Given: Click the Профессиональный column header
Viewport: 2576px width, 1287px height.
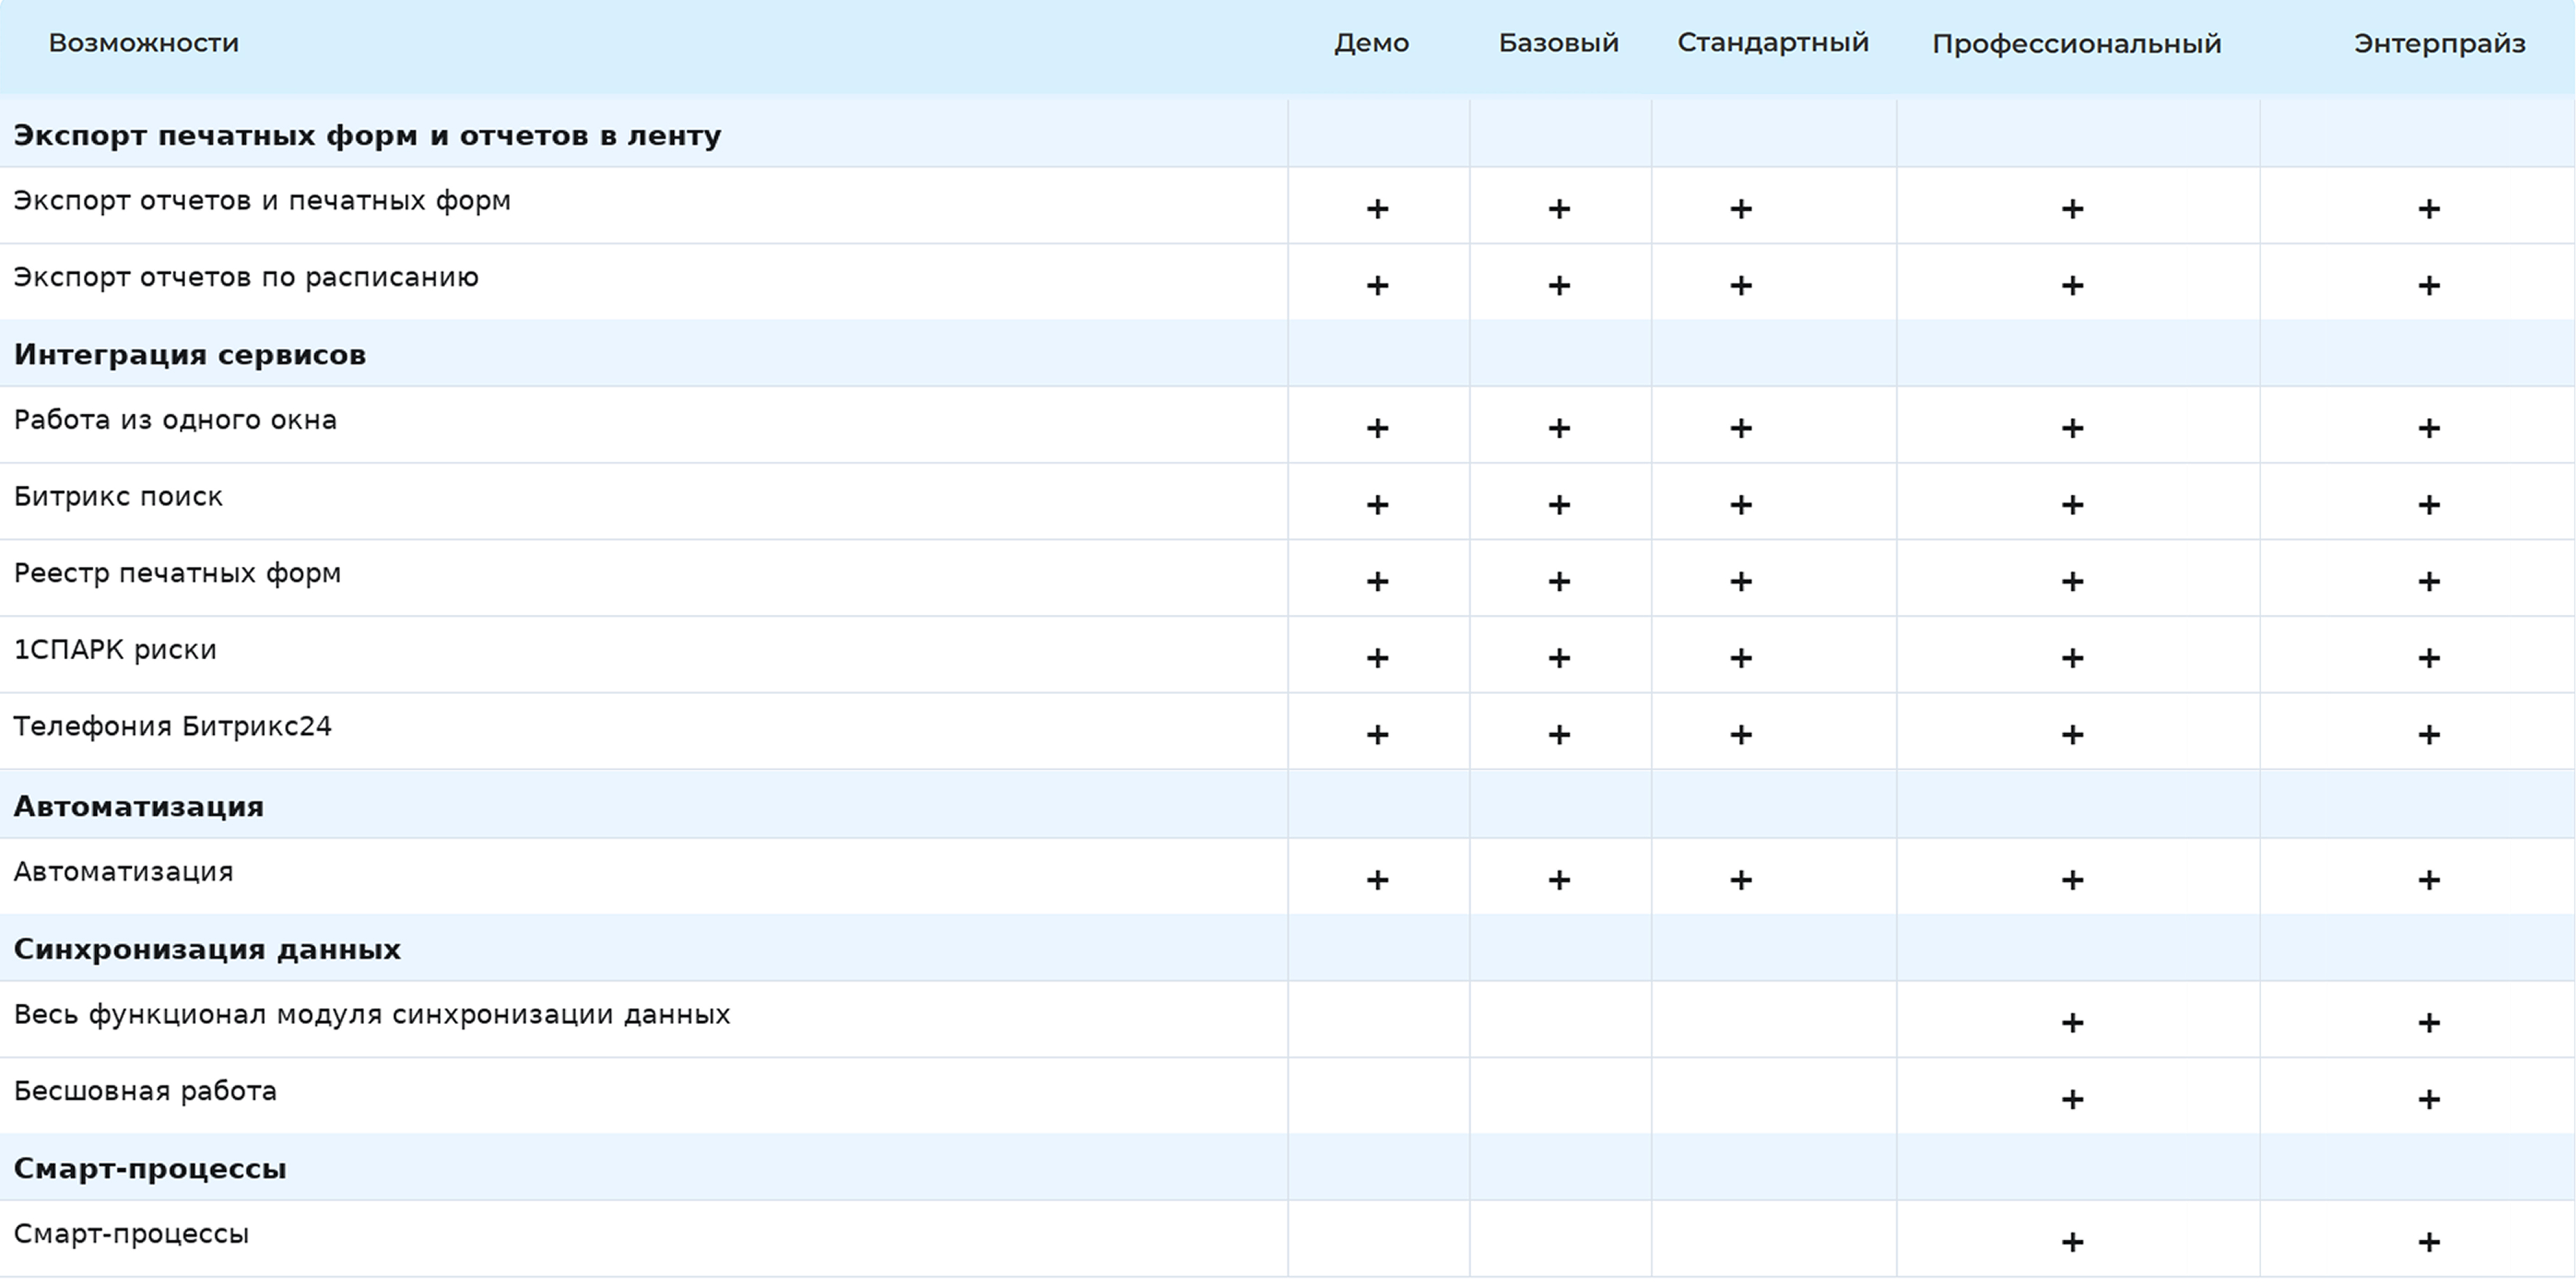Looking at the screenshot, I should (2076, 44).
